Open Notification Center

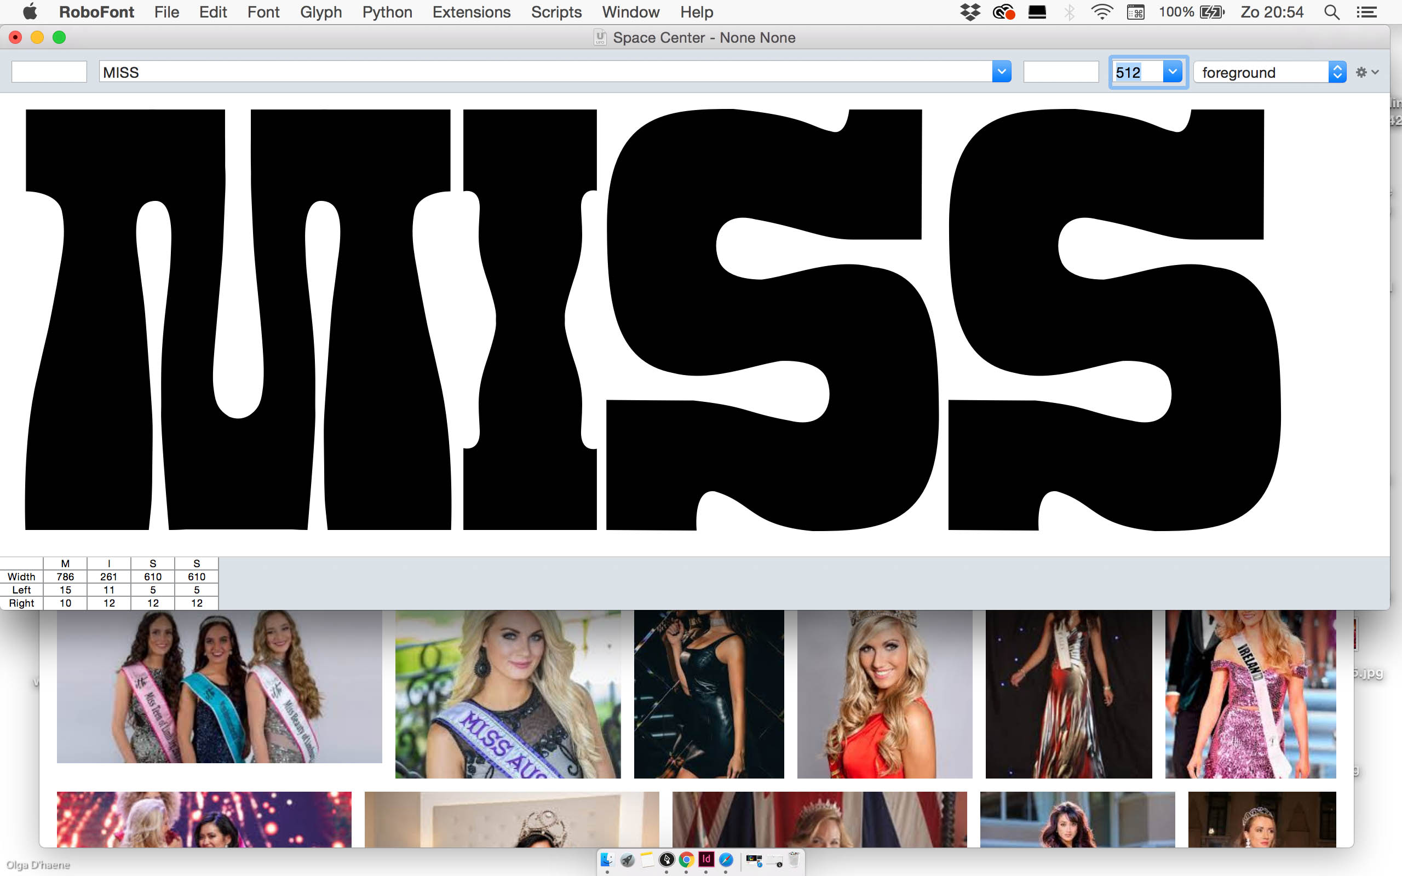[1366, 11]
